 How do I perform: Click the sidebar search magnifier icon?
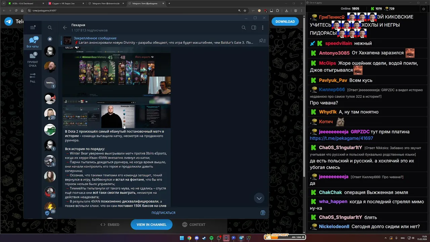(50, 28)
